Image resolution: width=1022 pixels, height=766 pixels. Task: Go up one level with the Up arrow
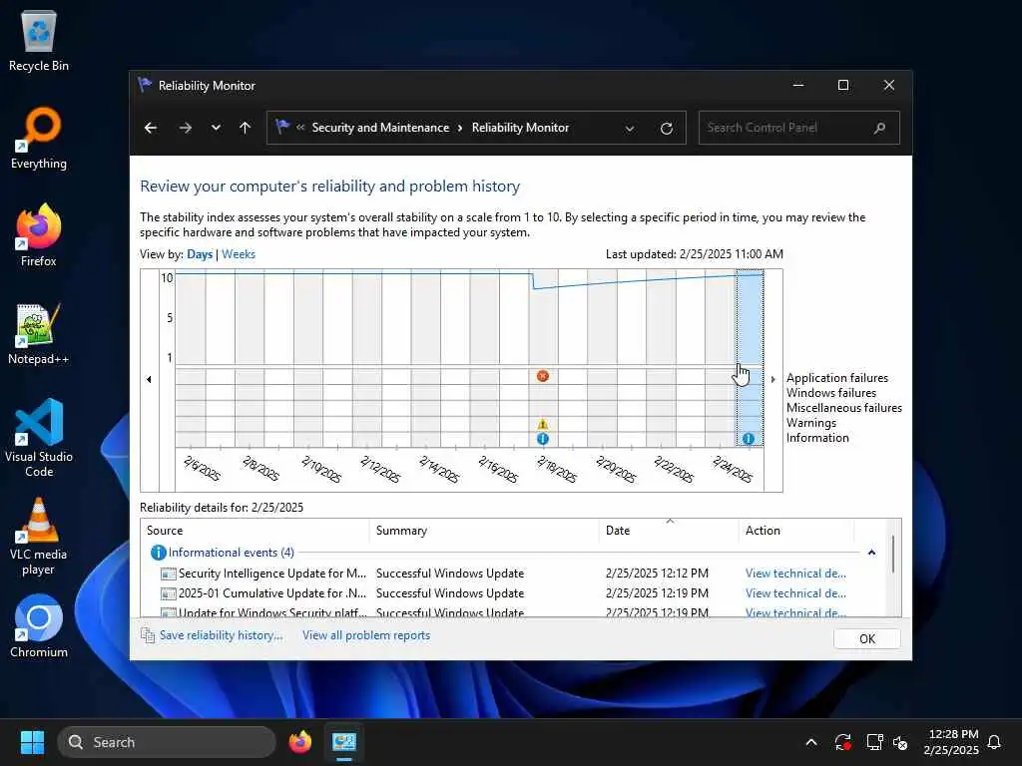pyautogui.click(x=246, y=128)
